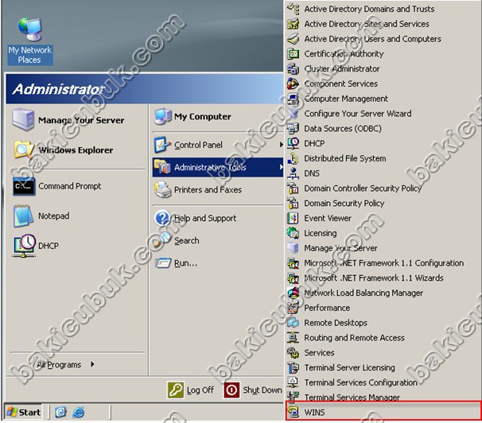
Task: Open Active Directory Domains and Trusts icon
Action: tap(293, 9)
